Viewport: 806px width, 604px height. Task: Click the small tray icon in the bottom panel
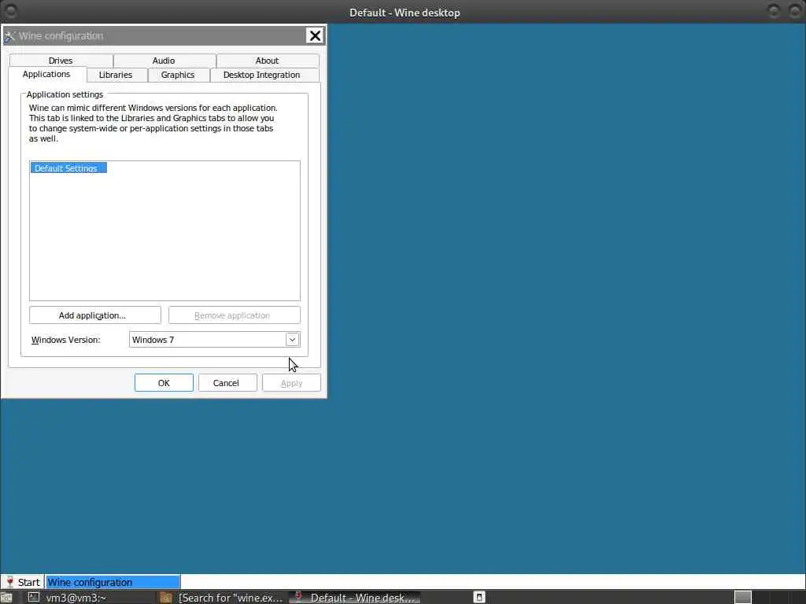[x=479, y=597]
